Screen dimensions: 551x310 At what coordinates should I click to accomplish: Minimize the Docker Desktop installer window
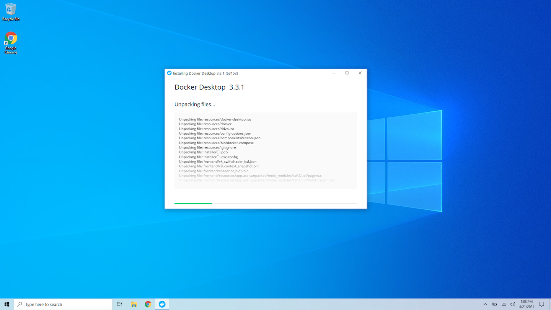[x=334, y=73]
